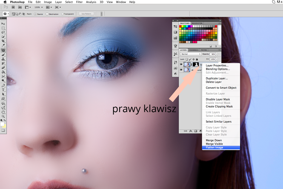283x189 pixels.
Task: Select the Dodge tool
Action: (x=3, y=81)
